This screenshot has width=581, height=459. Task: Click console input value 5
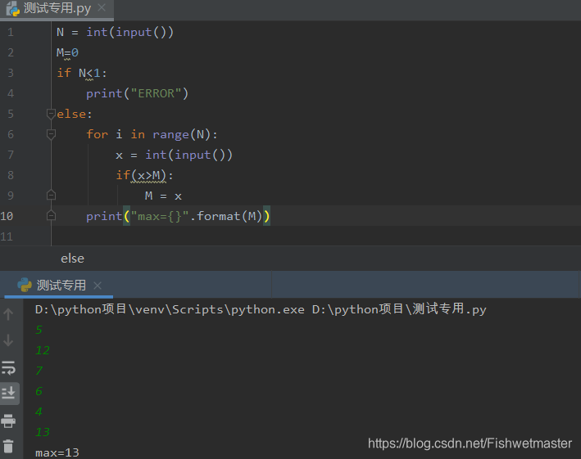pyautogui.click(x=39, y=330)
